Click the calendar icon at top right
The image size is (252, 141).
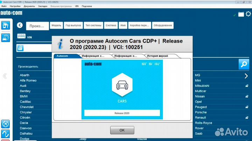(241, 14)
